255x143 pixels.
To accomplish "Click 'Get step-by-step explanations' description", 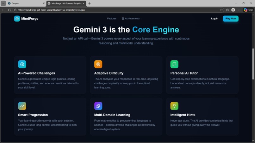I will [200, 83].
